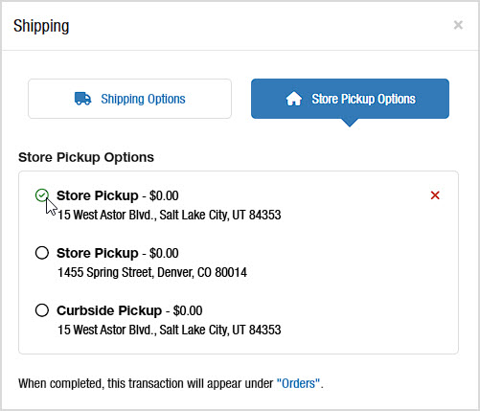Click the Shipping dialog title

[x=41, y=26]
